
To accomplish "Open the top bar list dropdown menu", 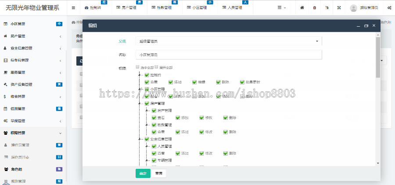I will pyautogui.click(x=282, y=8).
